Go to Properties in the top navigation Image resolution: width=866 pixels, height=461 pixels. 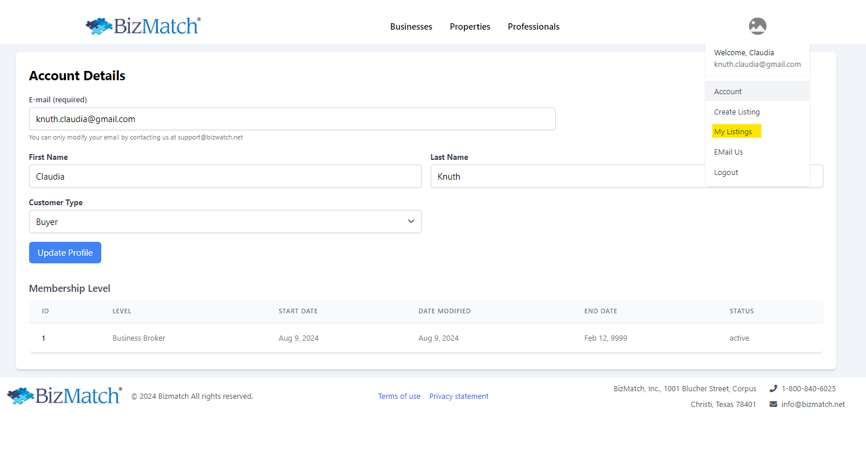click(470, 27)
